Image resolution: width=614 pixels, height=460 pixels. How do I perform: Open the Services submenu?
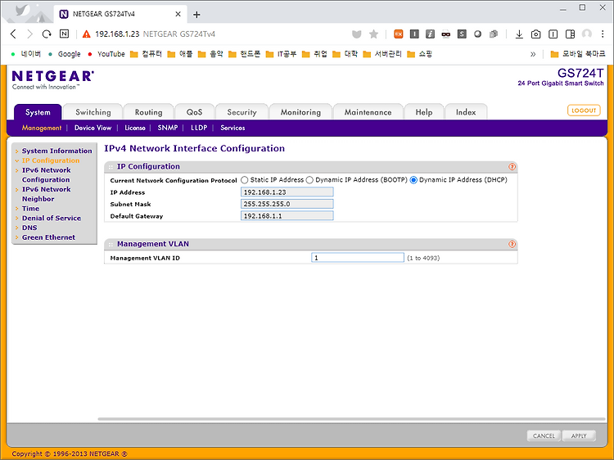click(x=233, y=128)
